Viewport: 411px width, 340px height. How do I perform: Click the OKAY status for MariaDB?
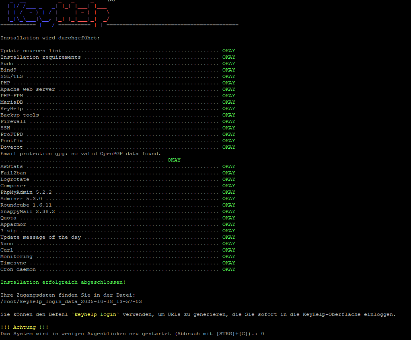[228, 102]
